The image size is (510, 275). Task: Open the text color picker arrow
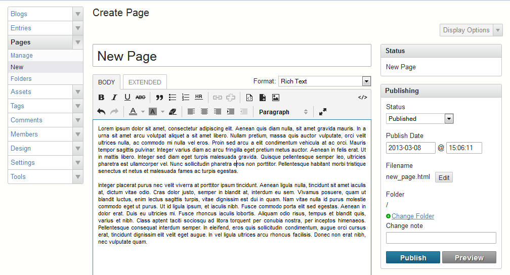click(x=143, y=112)
